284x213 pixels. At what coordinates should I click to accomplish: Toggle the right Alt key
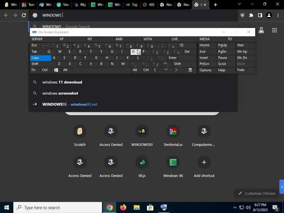coord(136,70)
